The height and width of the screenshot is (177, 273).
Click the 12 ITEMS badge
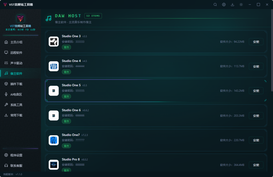coord(93,16)
